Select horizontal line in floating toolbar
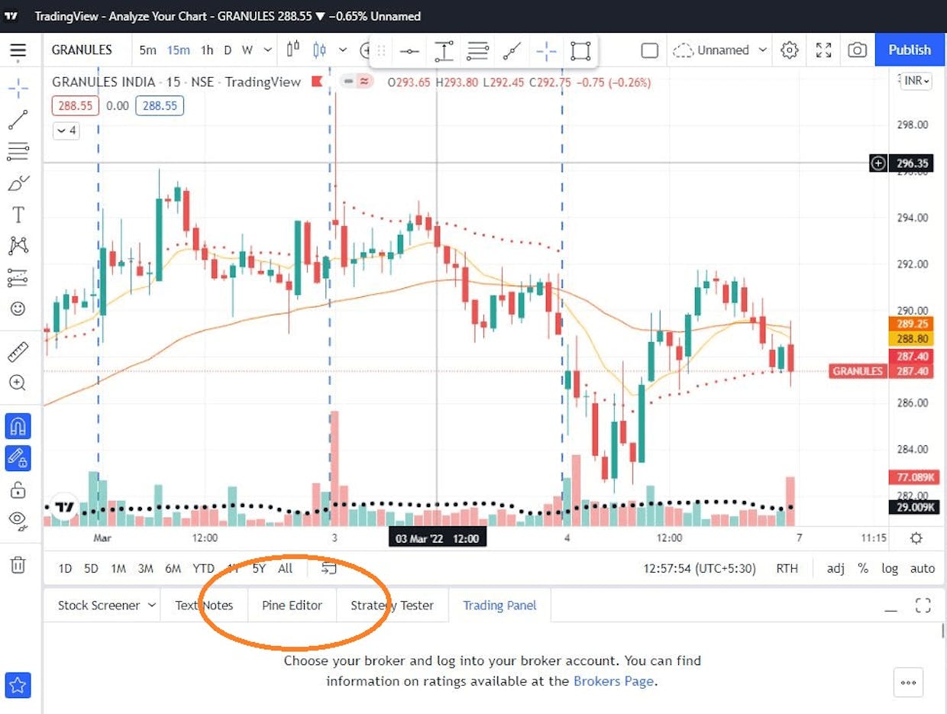 [409, 51]
